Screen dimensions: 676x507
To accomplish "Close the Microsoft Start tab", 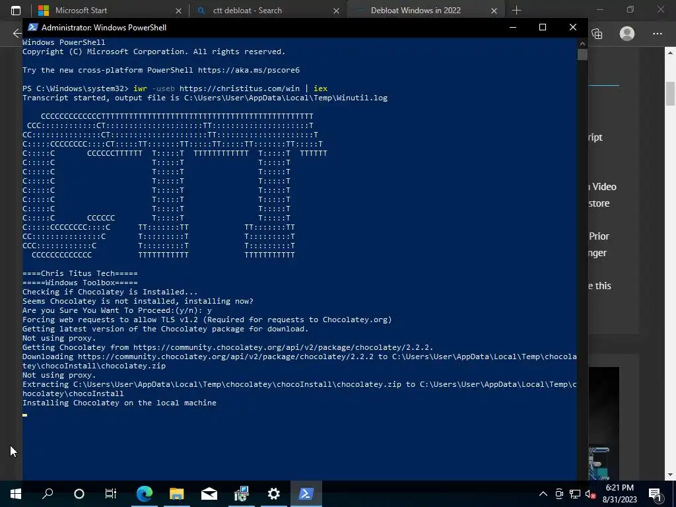I will (178, 11).
